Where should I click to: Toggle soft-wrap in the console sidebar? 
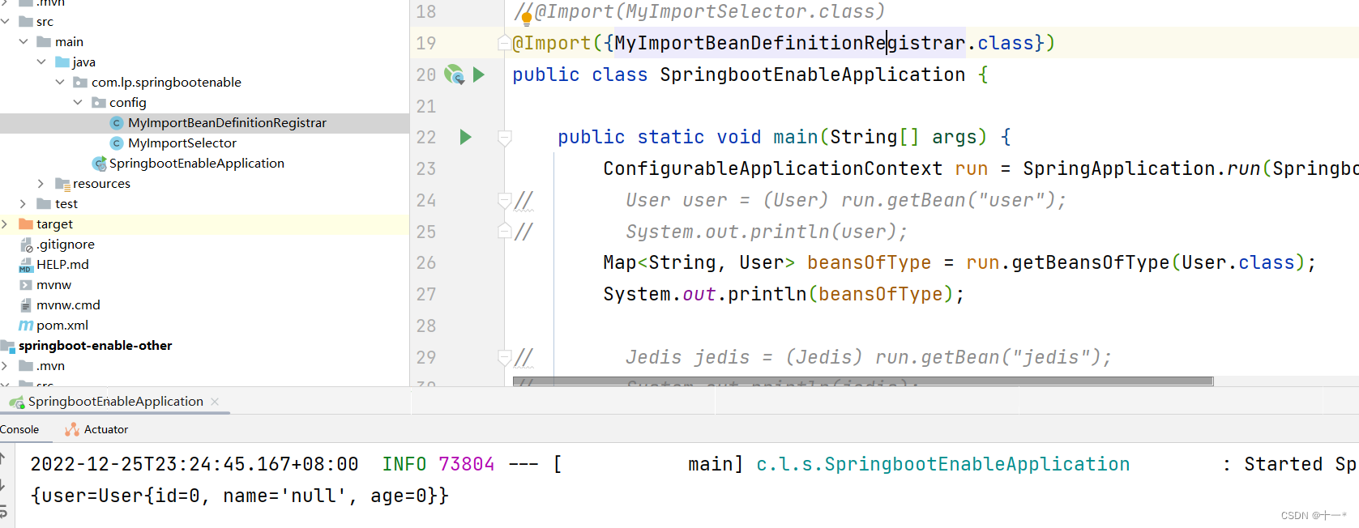point(3,510)
